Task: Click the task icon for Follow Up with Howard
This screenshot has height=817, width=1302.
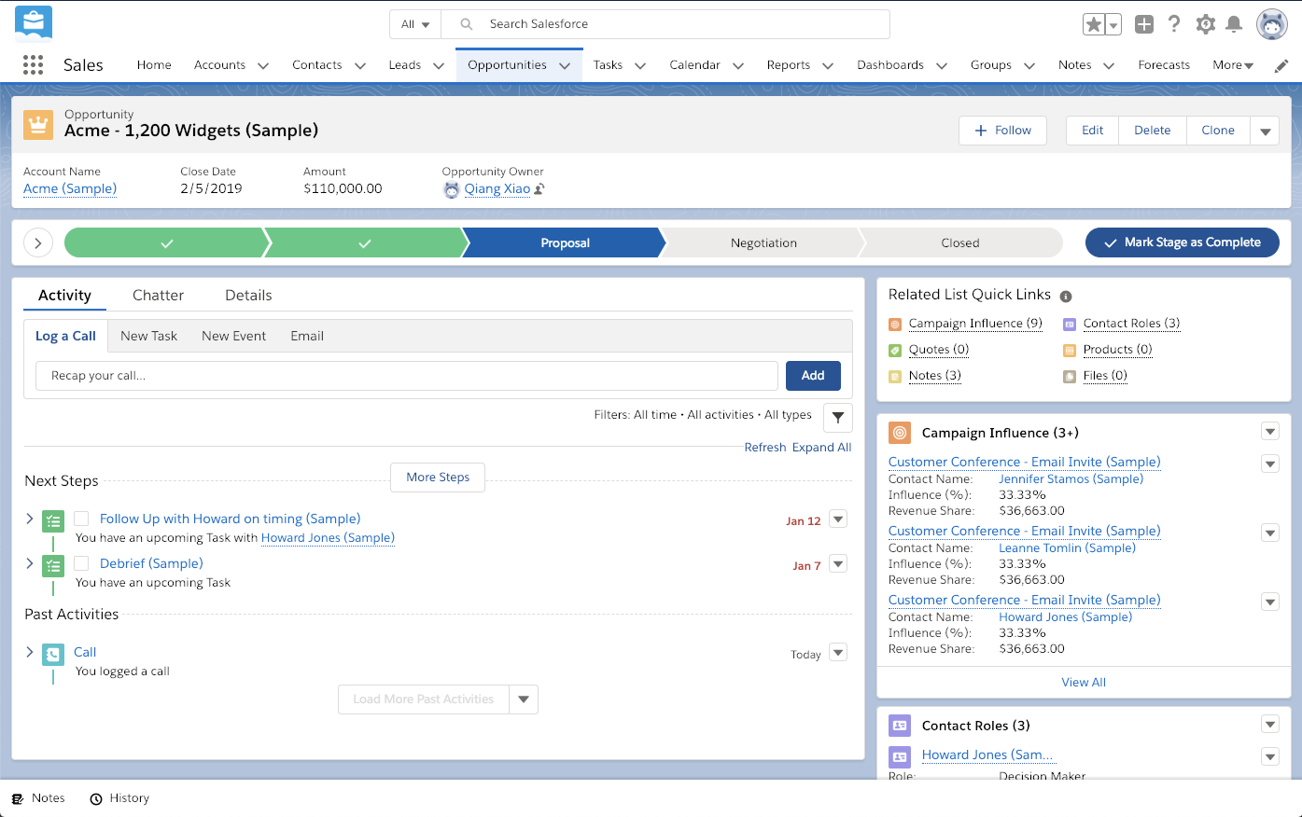Action: click(53, 521)
